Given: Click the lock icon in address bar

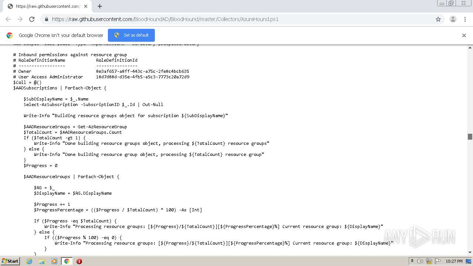Looking at the screenshot, I should 46,19.
